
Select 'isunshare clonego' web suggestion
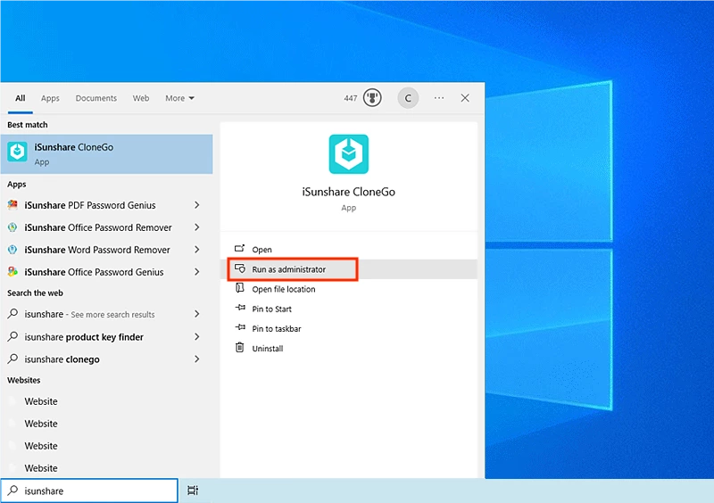[x=62, y=359]
